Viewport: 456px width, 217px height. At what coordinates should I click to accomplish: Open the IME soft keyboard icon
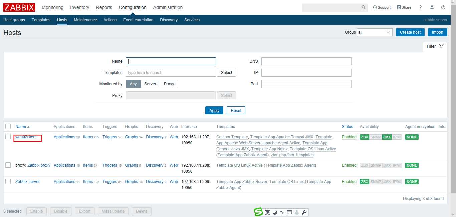(289, 212)
